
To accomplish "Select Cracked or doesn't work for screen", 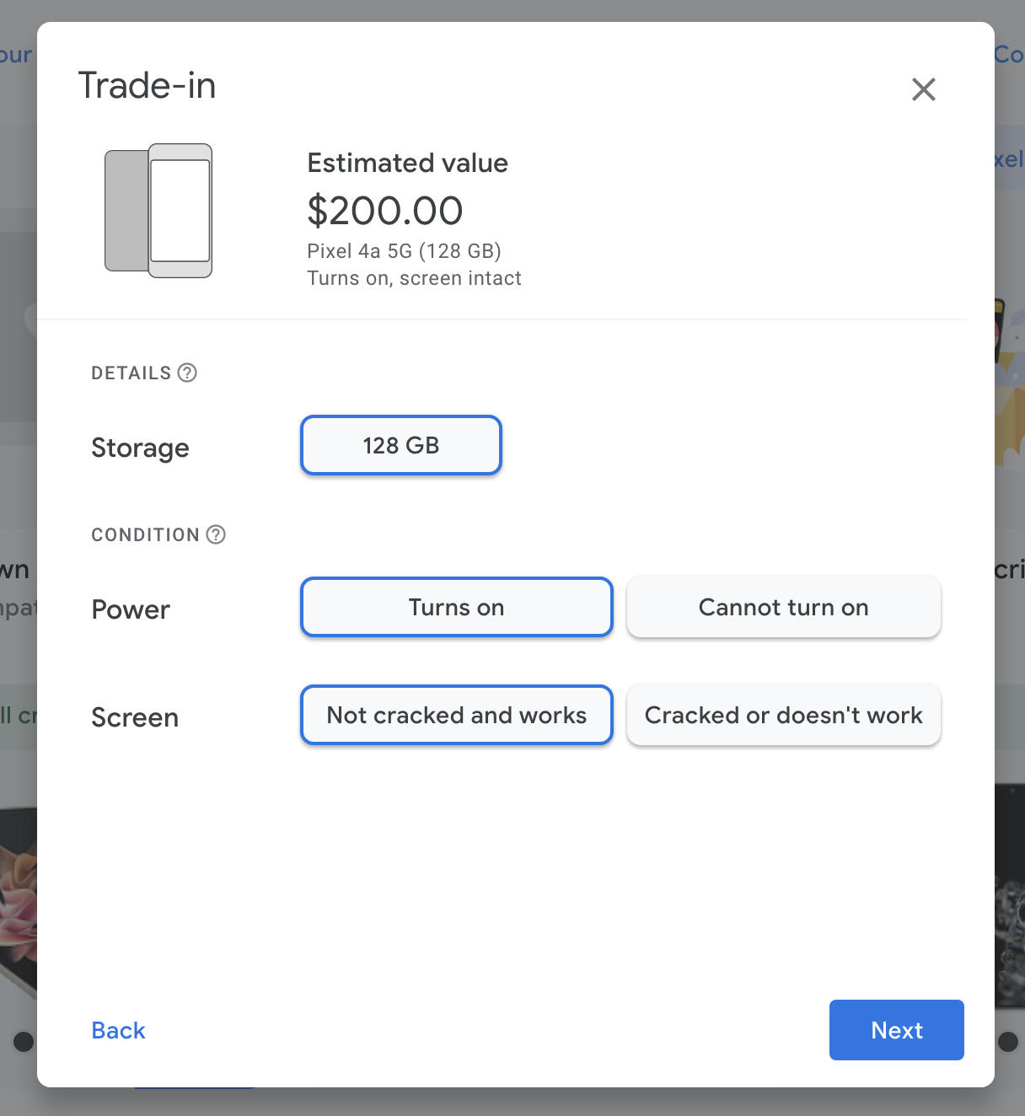I will (783, 715).
